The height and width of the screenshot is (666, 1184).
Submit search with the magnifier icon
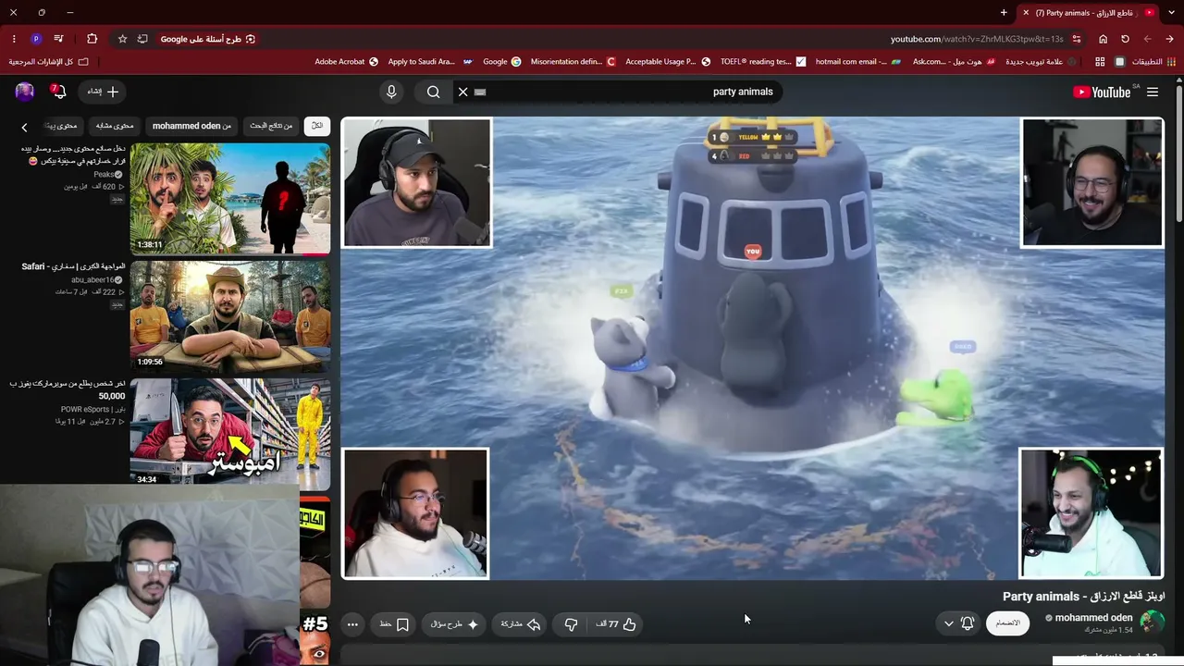(x=433, y=92)
